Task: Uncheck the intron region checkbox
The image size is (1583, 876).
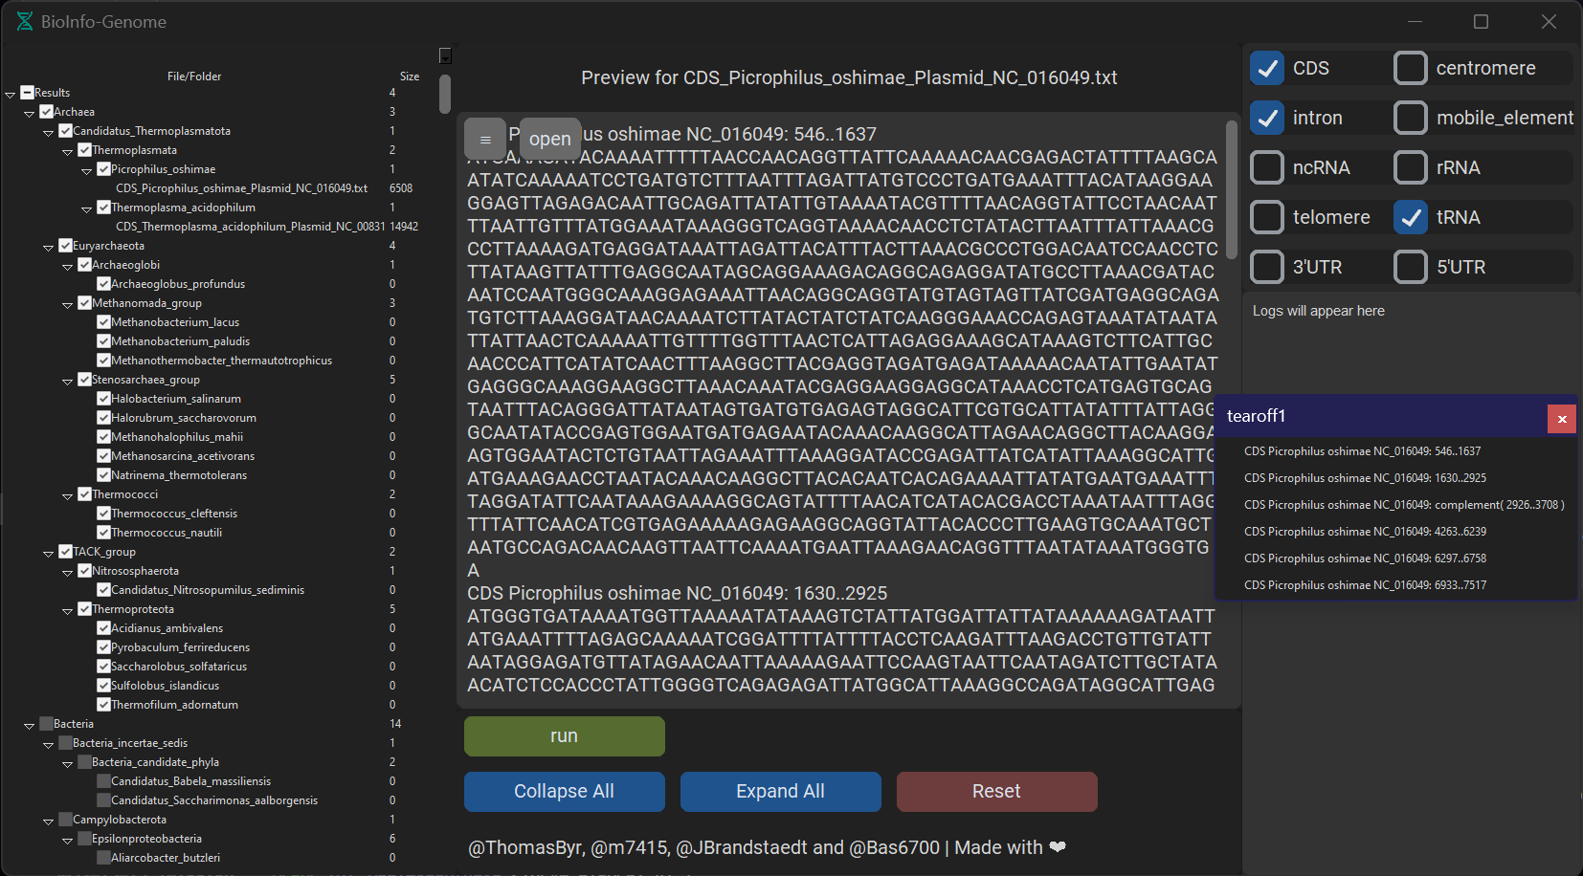Action: pyautogui.click(x=1268, y=118)
